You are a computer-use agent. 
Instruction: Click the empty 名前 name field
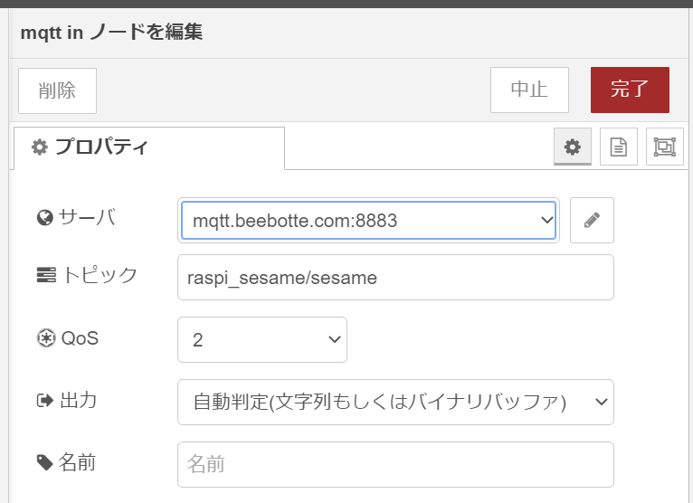point(395,464)
